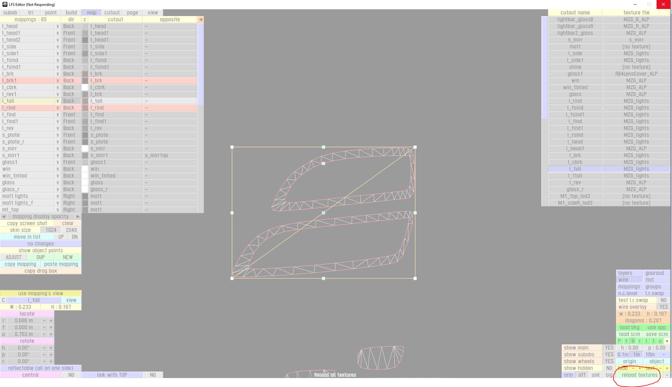Select the 'b' back view button
This screenshot has width=672, height=387.
click(633, 341)
